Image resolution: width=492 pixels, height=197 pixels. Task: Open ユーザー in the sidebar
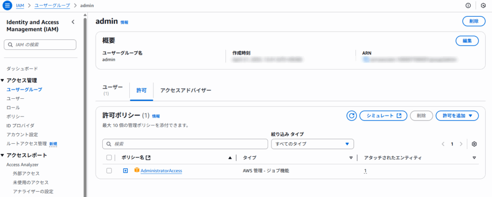15,99
